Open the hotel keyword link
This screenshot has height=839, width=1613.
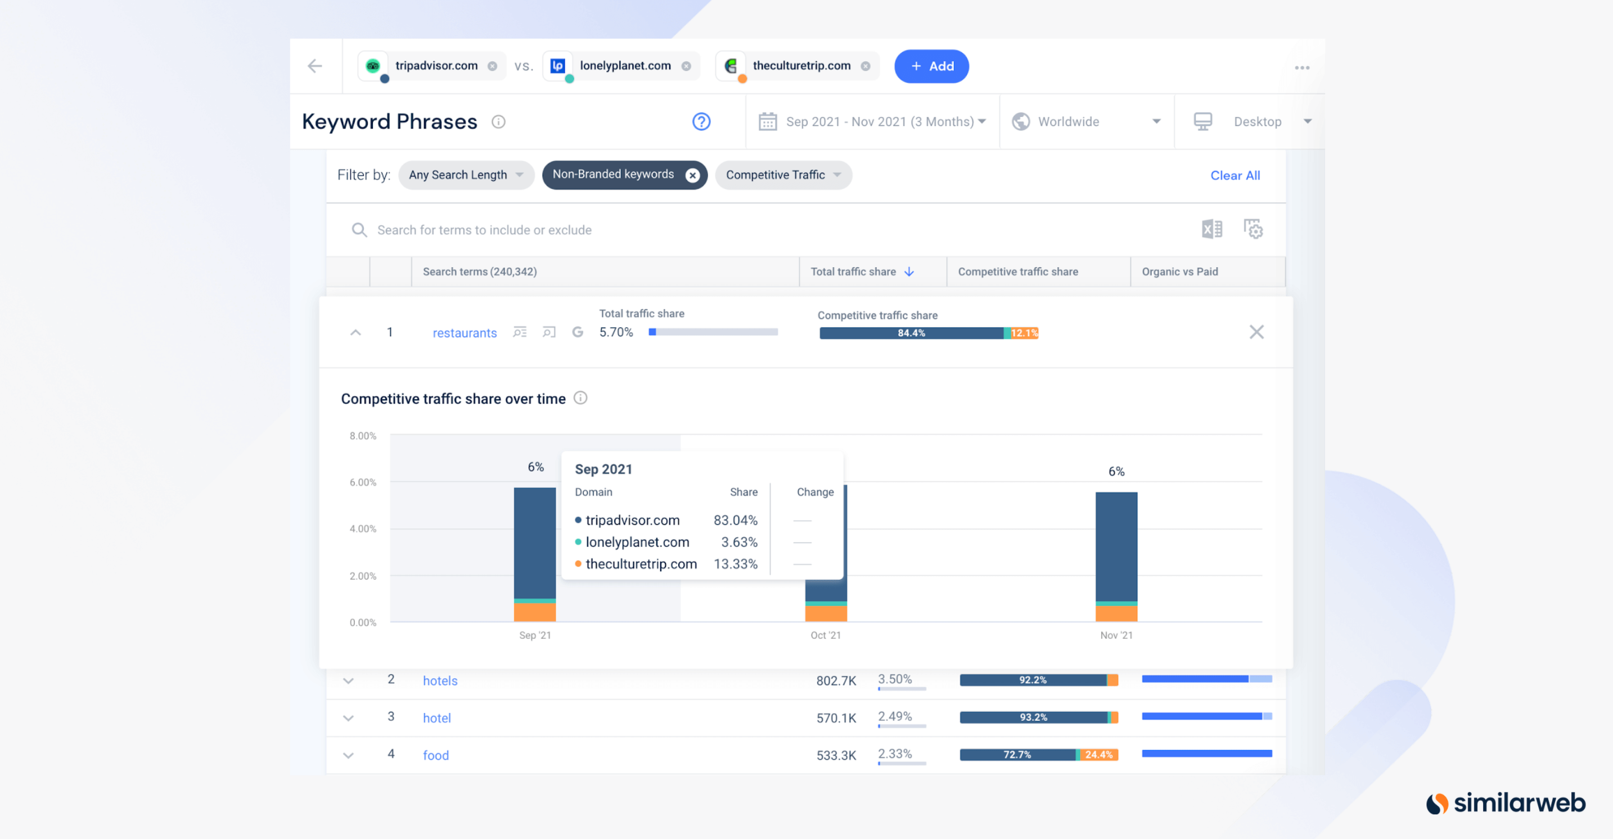pyautogui.click(x=437, y=718)
